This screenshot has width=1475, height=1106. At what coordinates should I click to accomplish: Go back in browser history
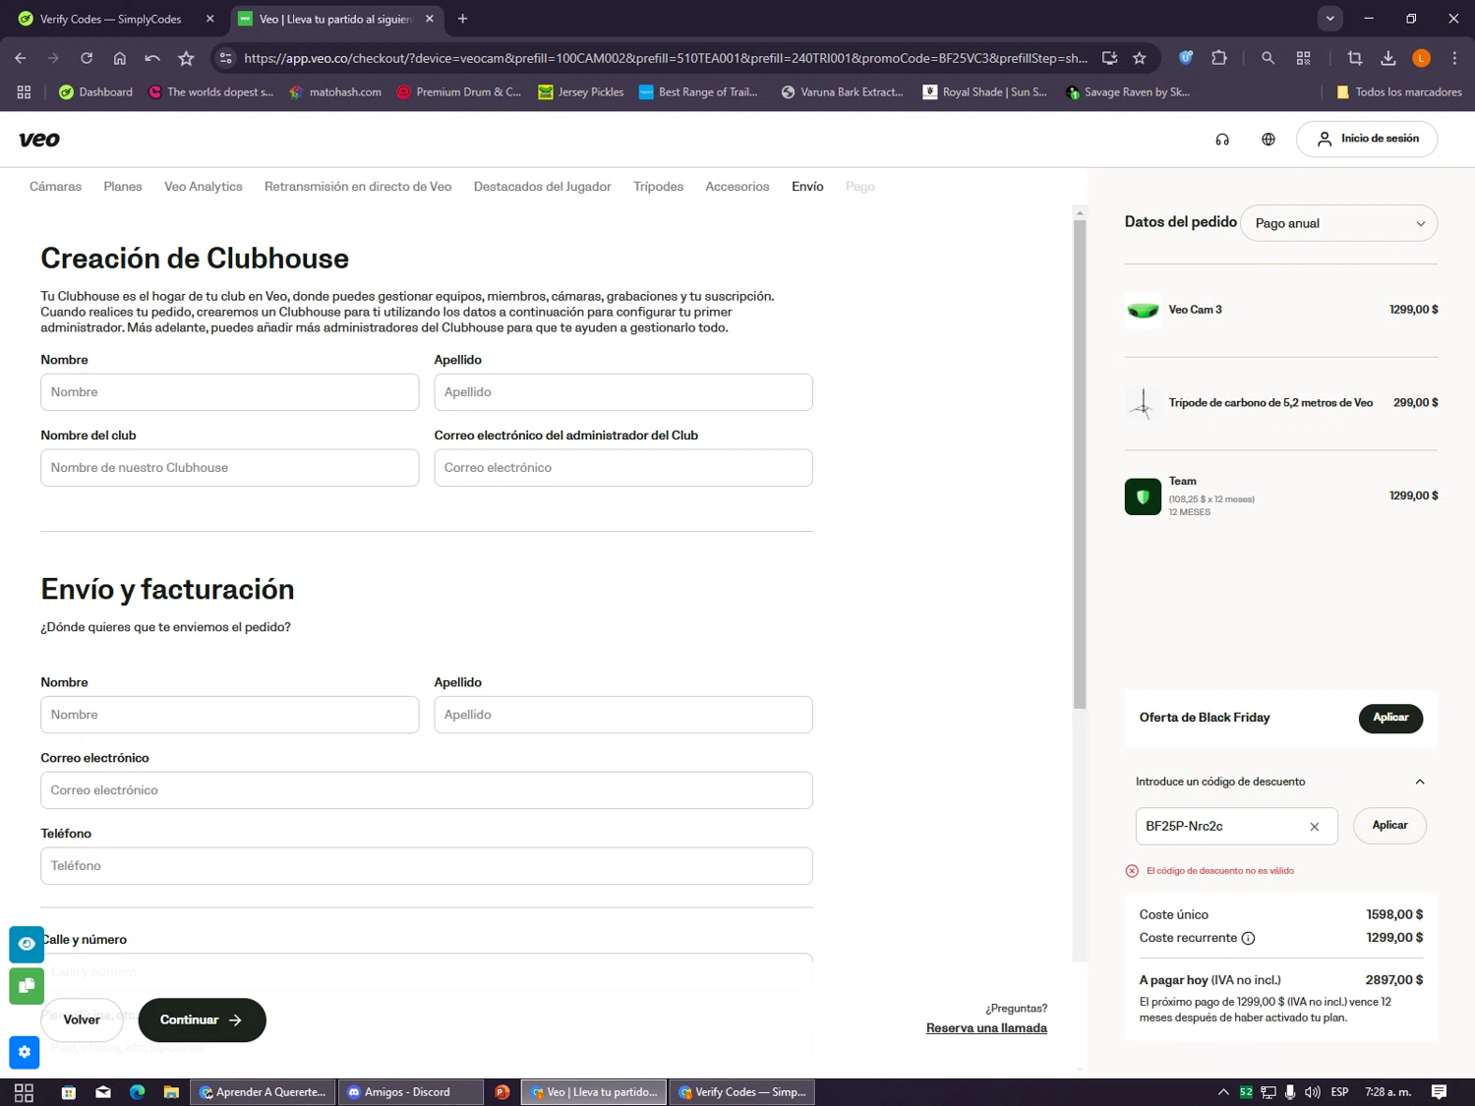[x=21, y=58]
